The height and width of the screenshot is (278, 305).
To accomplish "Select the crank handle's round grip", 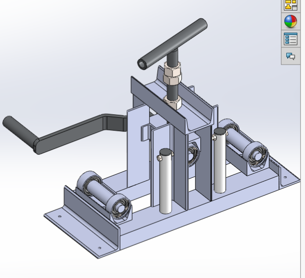I will click(x=19, y=132).
